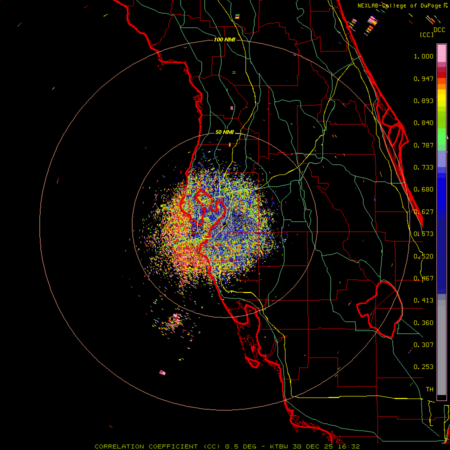This screenshot has height=450, width=450.
Task: Click the 0.840 color scale value
Action: (x=423, y=123)
